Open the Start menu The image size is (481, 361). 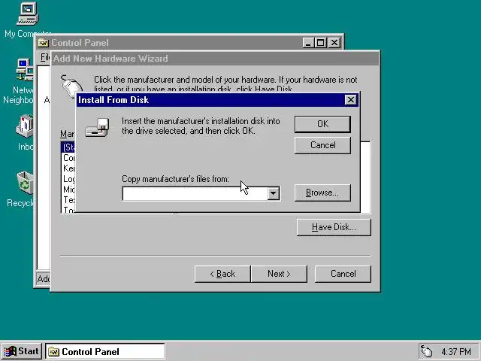22,351
